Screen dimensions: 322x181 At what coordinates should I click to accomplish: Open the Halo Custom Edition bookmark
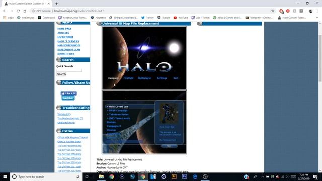coord(292,18)
